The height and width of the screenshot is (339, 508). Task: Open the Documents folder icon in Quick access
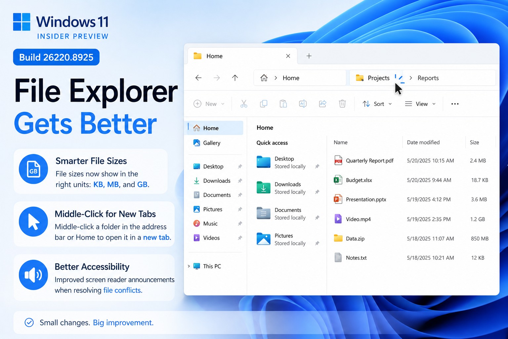(264, 213)
